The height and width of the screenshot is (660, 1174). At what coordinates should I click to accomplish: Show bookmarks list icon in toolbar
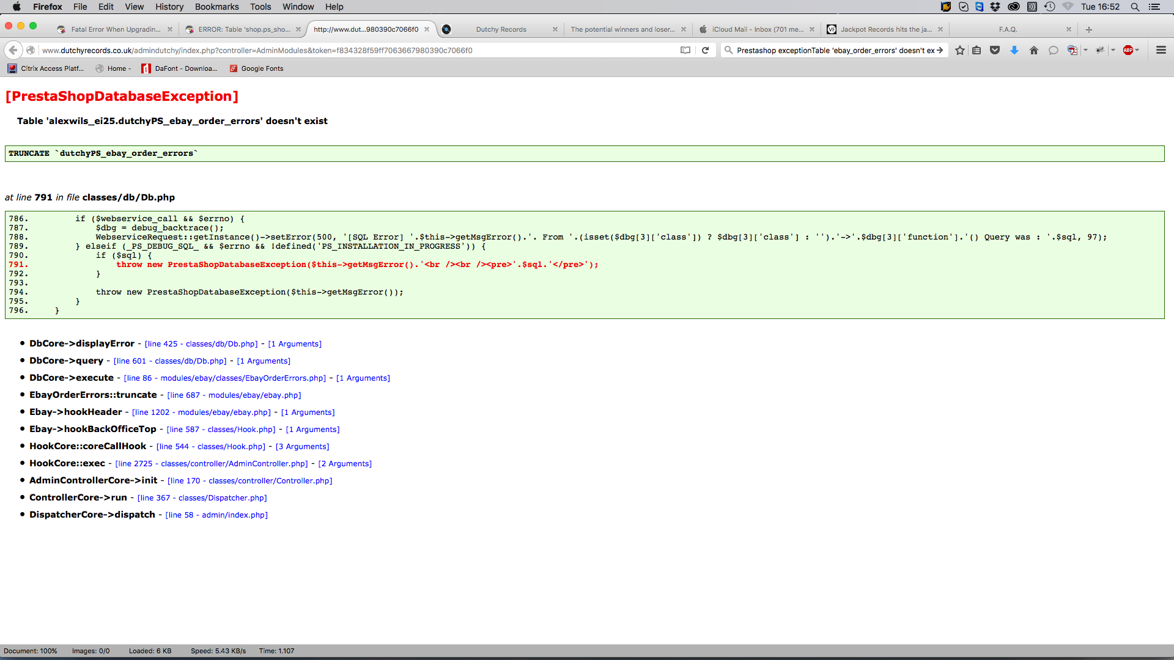pyautogui.click(x=976, y=50)
